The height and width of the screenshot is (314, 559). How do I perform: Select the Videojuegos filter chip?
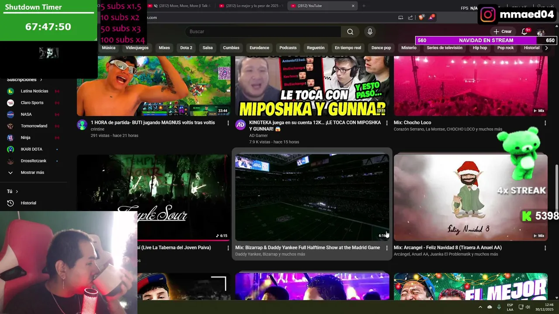[137, 48]
